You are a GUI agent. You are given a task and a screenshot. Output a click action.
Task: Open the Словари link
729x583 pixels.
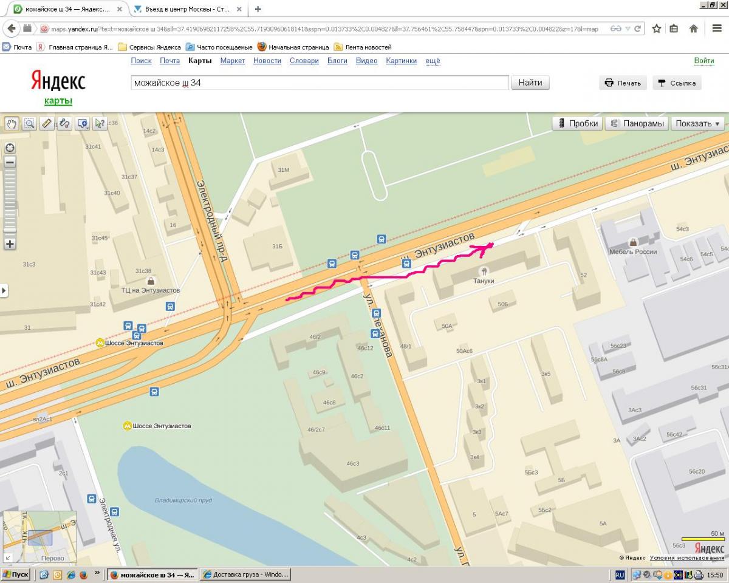tap(304, 61)
